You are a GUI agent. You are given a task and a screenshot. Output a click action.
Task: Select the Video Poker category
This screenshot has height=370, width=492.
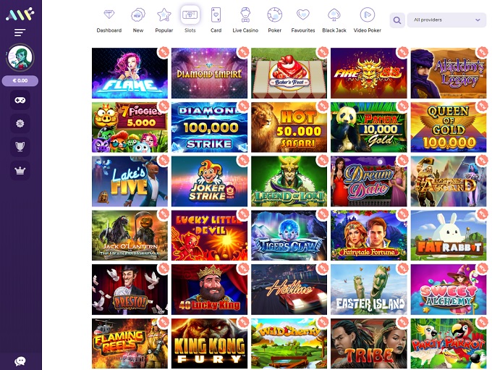367,20
